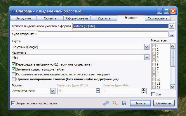Open the 'Формат' Автоматически dropdown
Image resolution: width=186 pixels, height=116 pixels.
(x=53, y=91)
